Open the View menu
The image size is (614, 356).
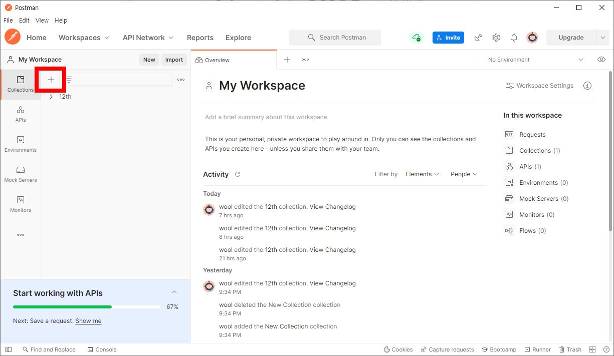pyautogui.click(x=42, y=21)
